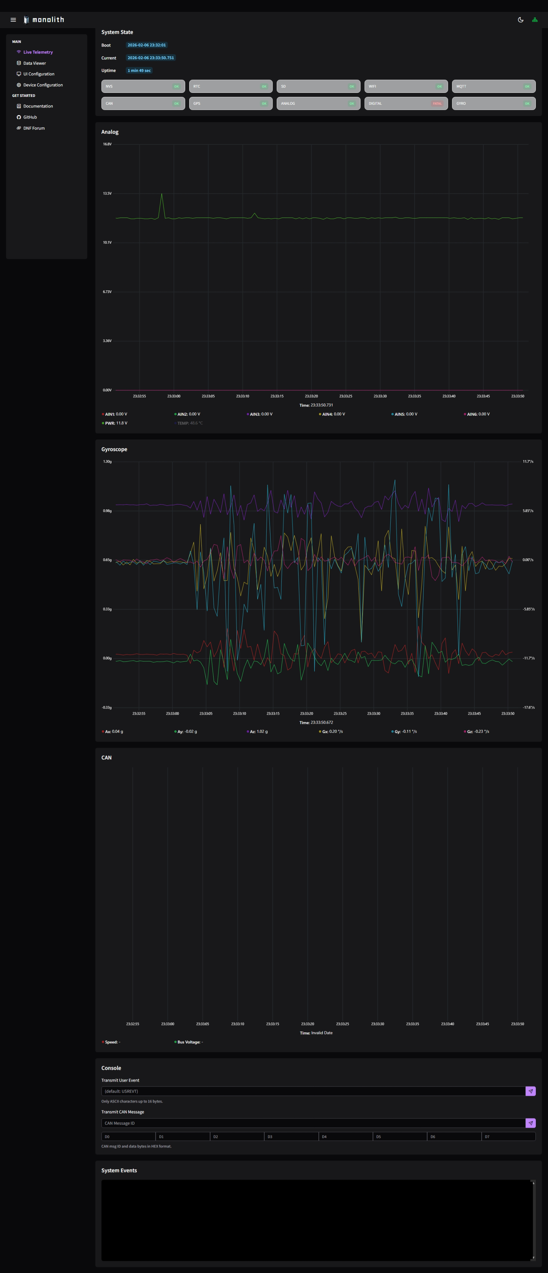Send the user event message
Image resolution: width=548 pixels, height=1273 pixels.
coord(530,1091)
